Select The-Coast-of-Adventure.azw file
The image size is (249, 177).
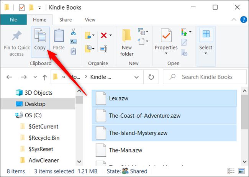tap(164, 116)
